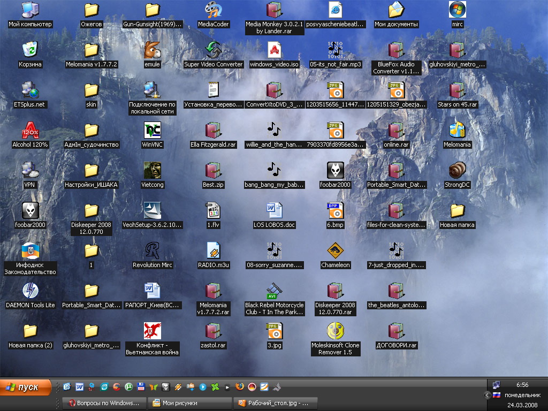Open the MediaCoder shortcut
Screen dimensions: 548x411
(x=214, y=11)
